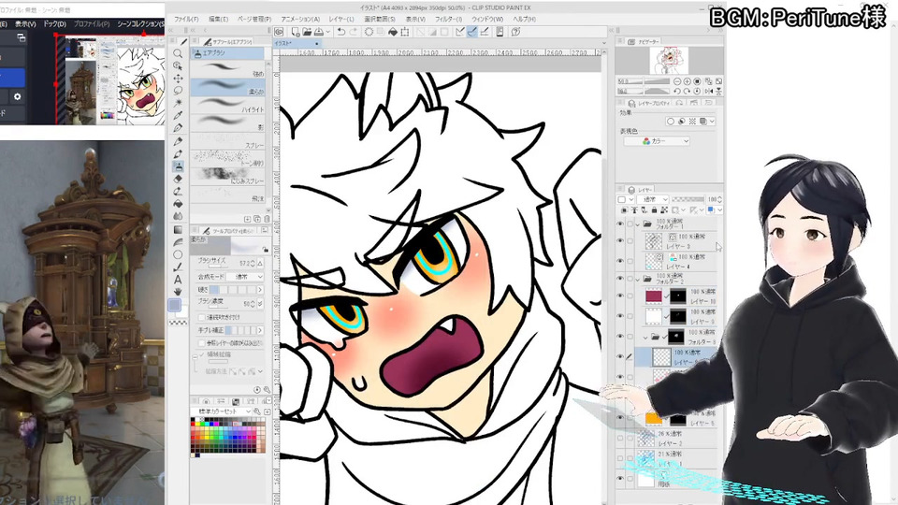
Task: Select the Eraser tool
Action: click(x=178, y=179)
